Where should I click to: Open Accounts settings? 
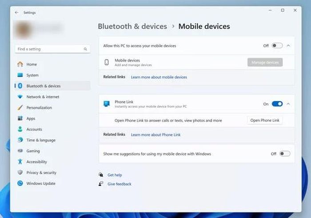click(x=52, y=129)
